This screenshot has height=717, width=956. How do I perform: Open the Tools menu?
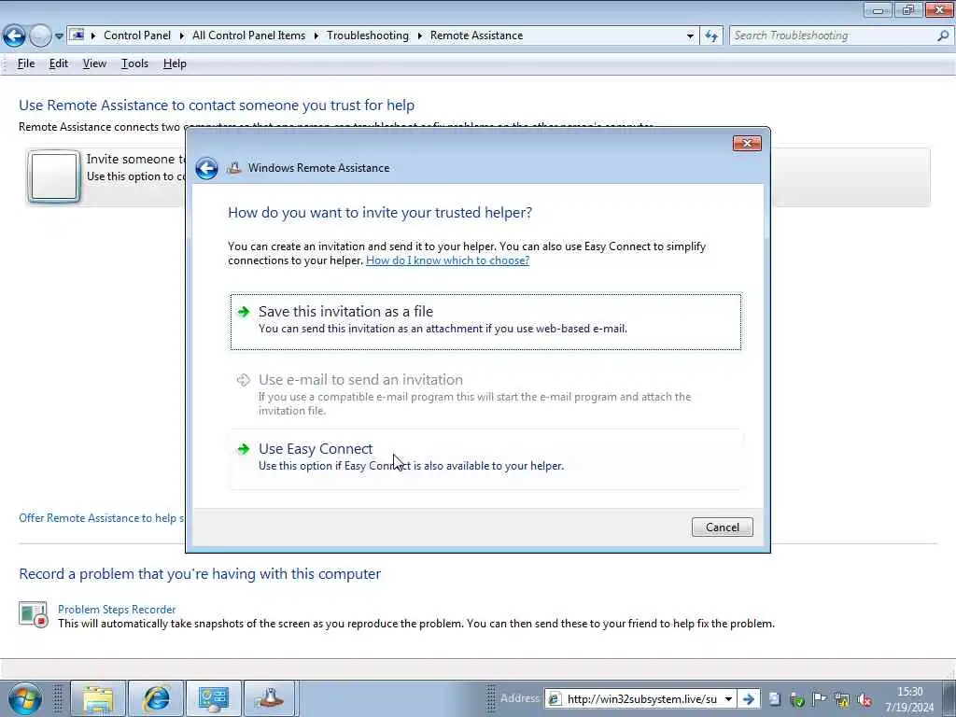tap(134, 63)
